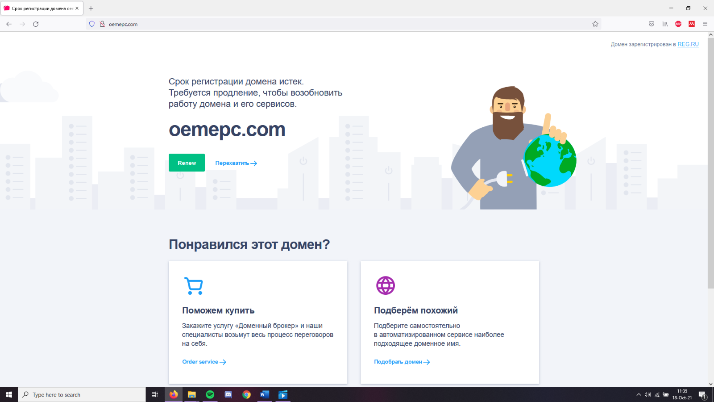This screenshot has height=402, width=714.
Task: Click the purple globe icon
Action: coord(386,285)
